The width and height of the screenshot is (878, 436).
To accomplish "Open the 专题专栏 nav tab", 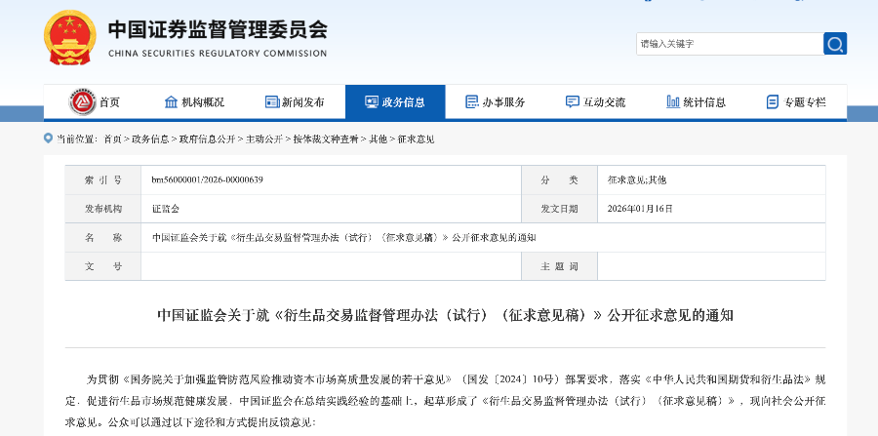I will (805, 102).
